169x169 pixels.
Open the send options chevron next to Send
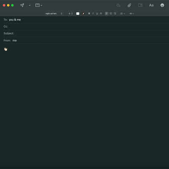pos(30,5)
